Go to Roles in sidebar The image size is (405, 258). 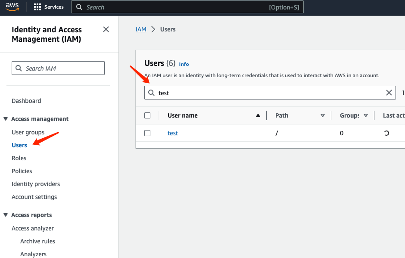pyautogui.click(x=19, y=158)
